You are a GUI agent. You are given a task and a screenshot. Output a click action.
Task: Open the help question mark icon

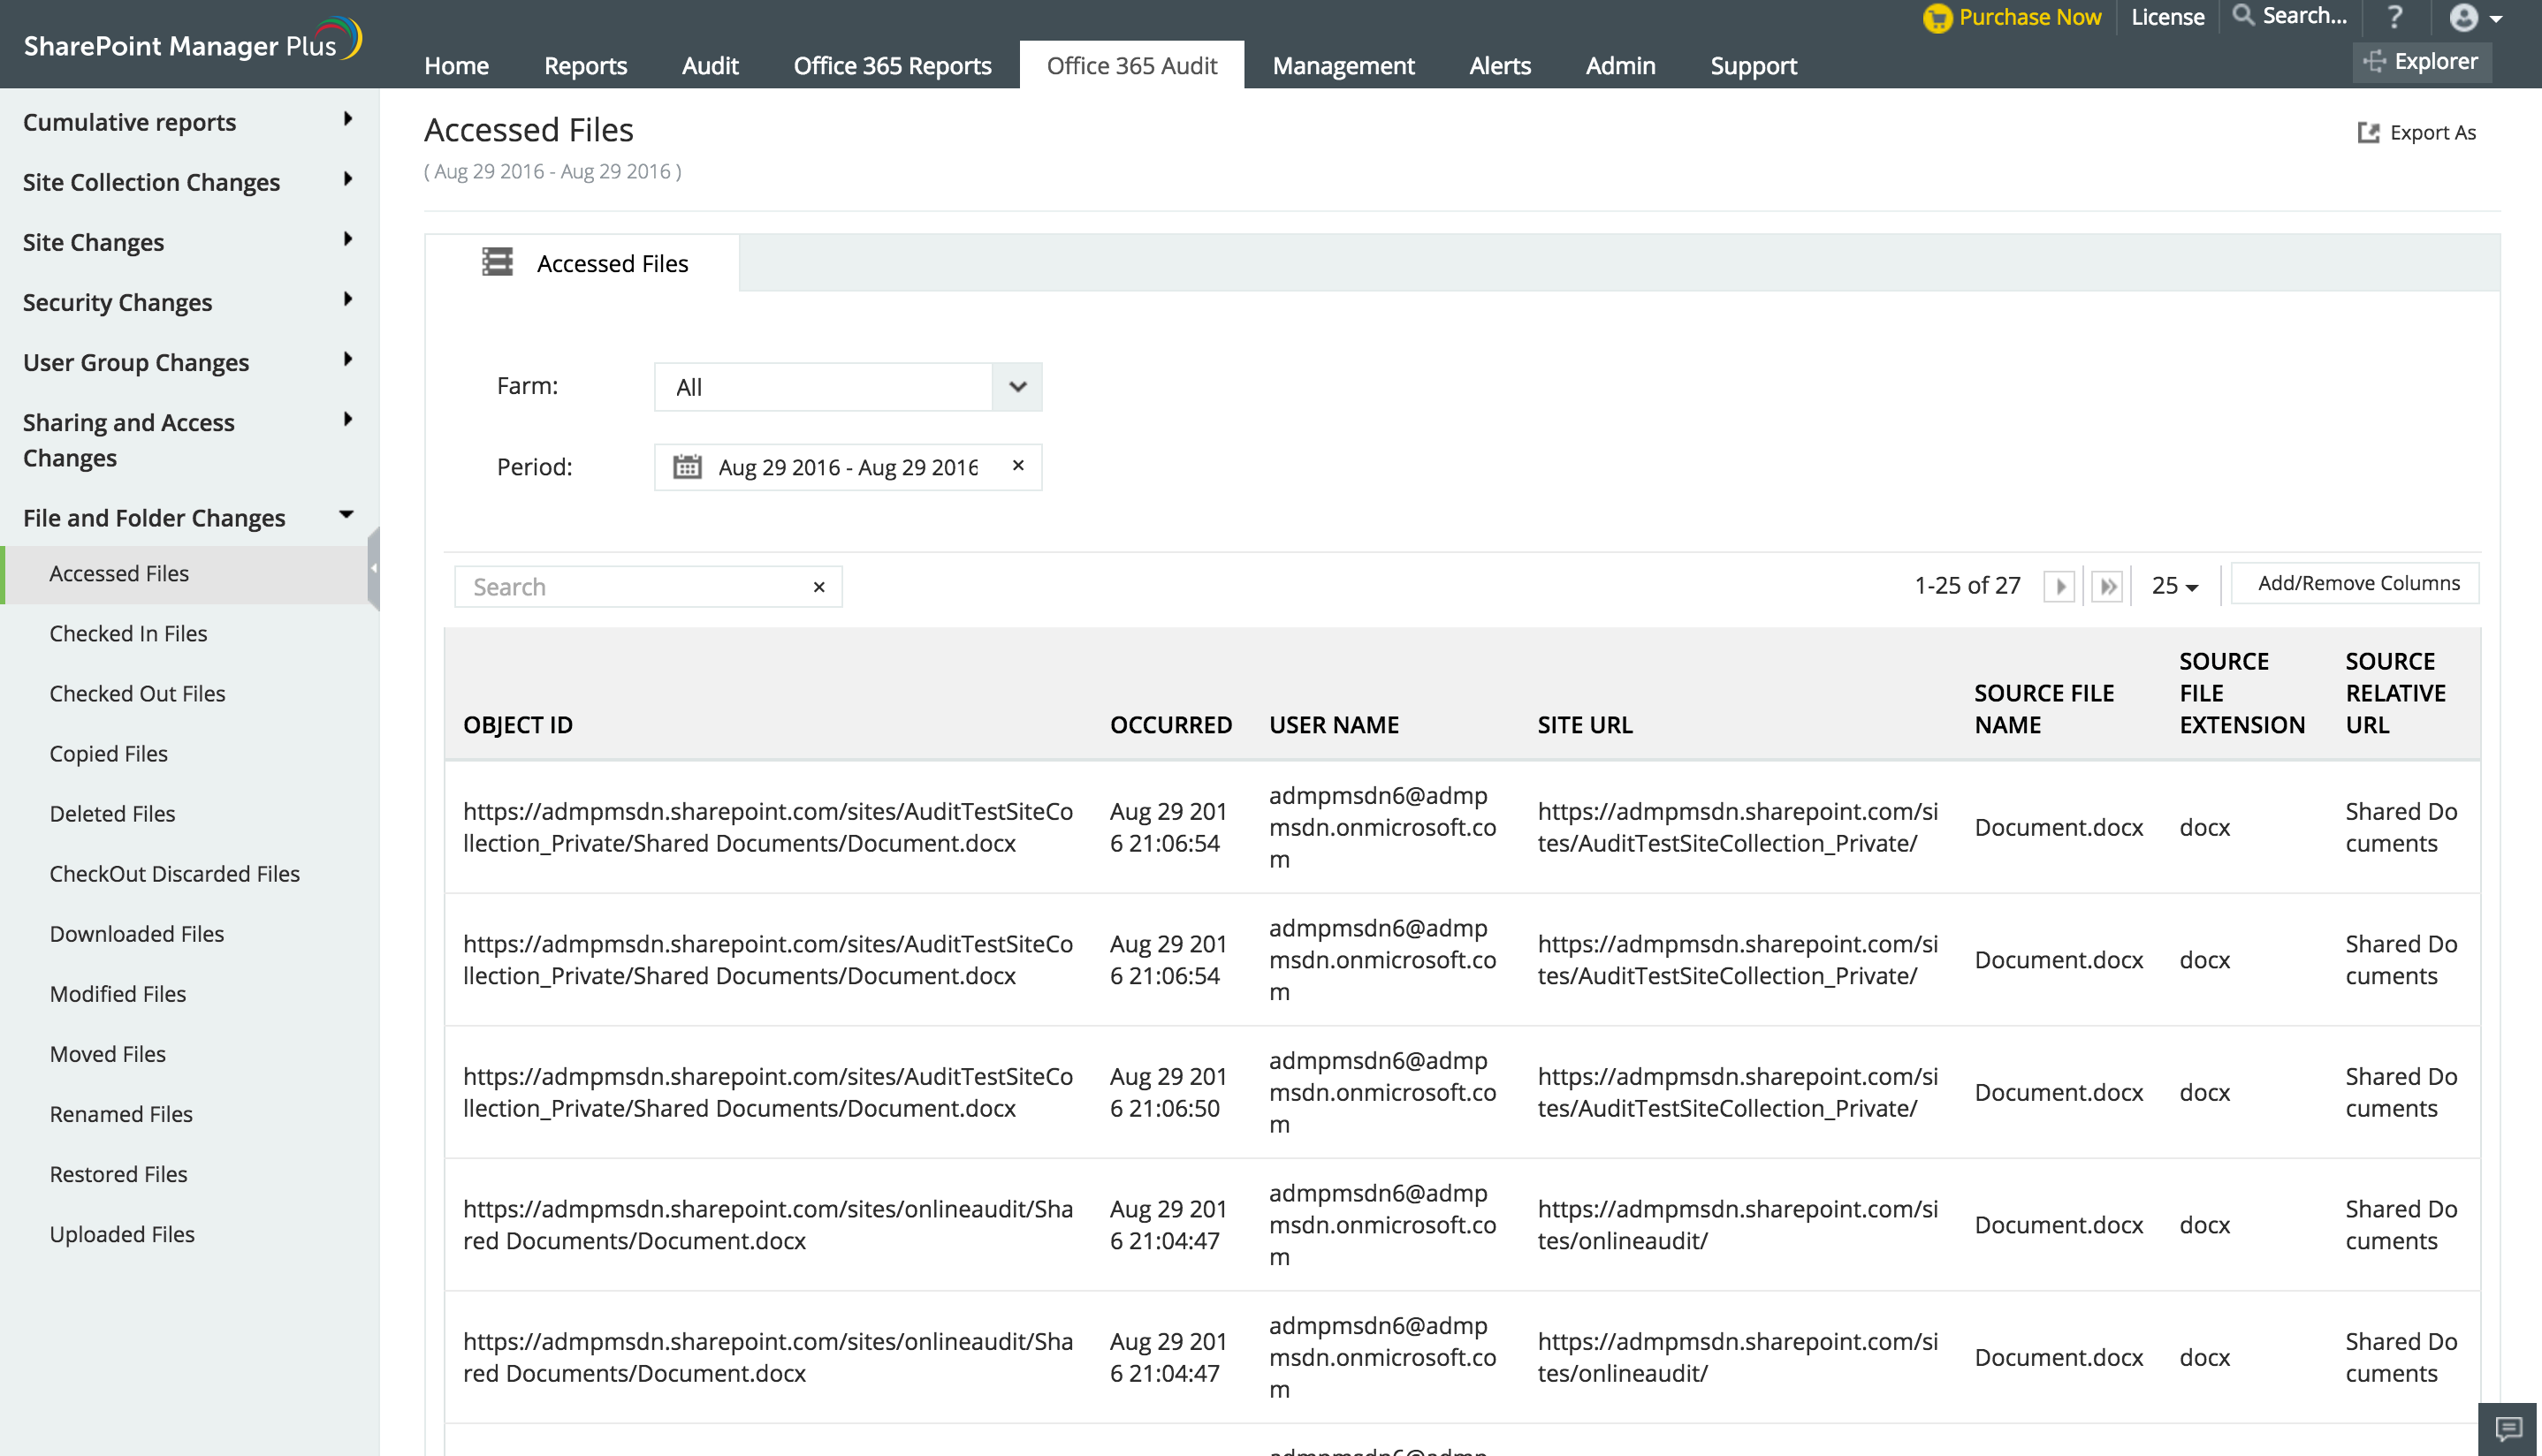click(x=2394, y=17)
